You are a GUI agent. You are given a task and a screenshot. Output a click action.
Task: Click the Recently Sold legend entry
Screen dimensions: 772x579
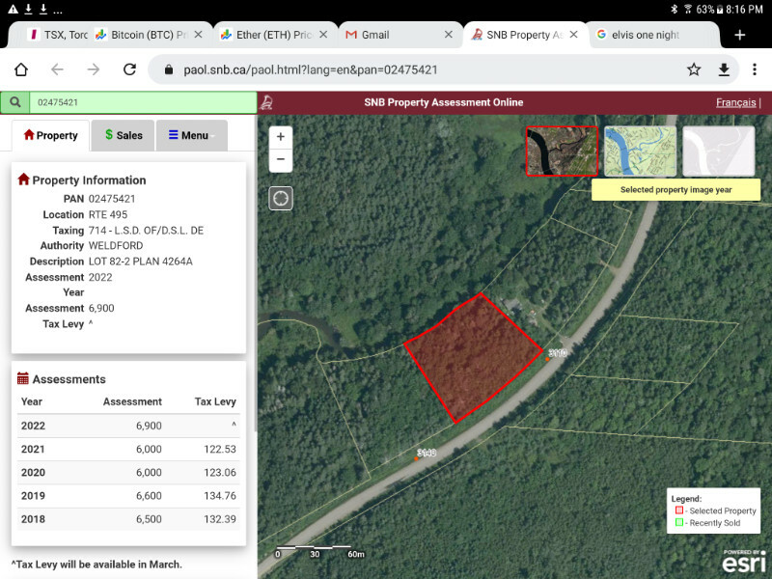[707, 522]
